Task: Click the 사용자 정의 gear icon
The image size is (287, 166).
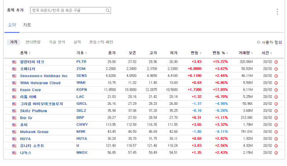Action: (258, 43)
